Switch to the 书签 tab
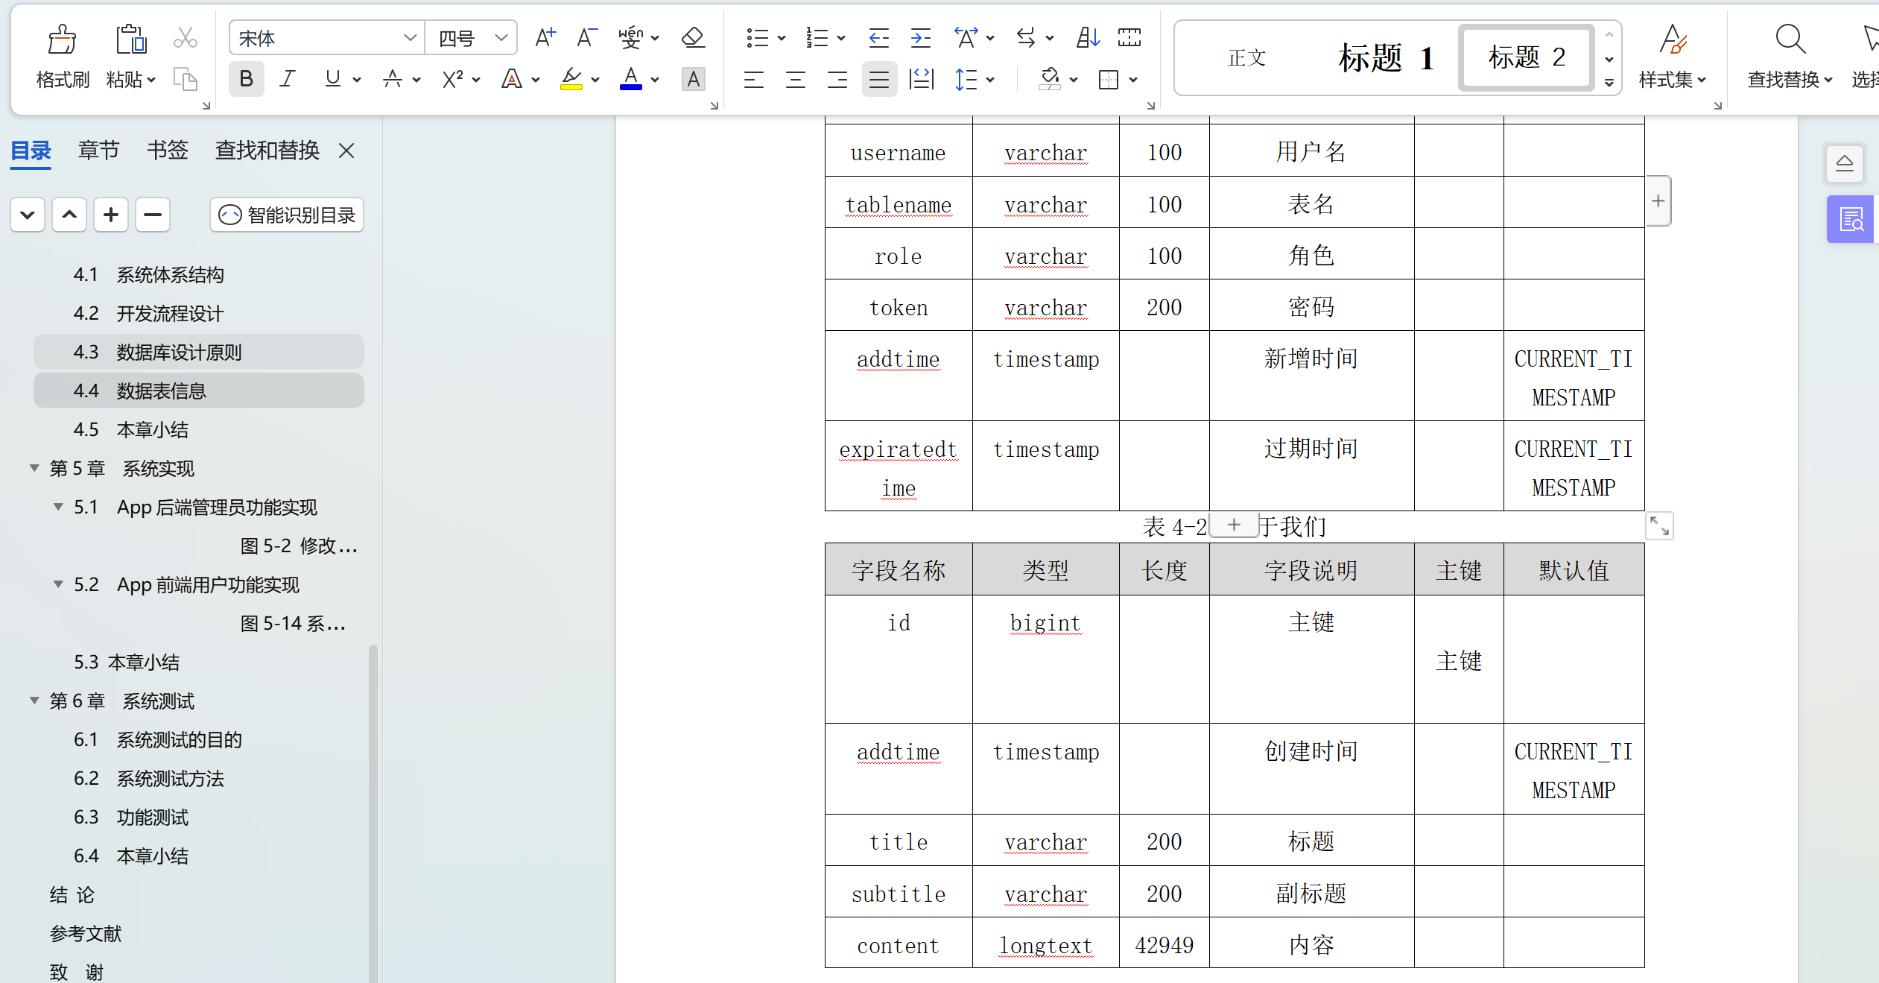This screenshot has width=1879, height=983. [167, 151]
